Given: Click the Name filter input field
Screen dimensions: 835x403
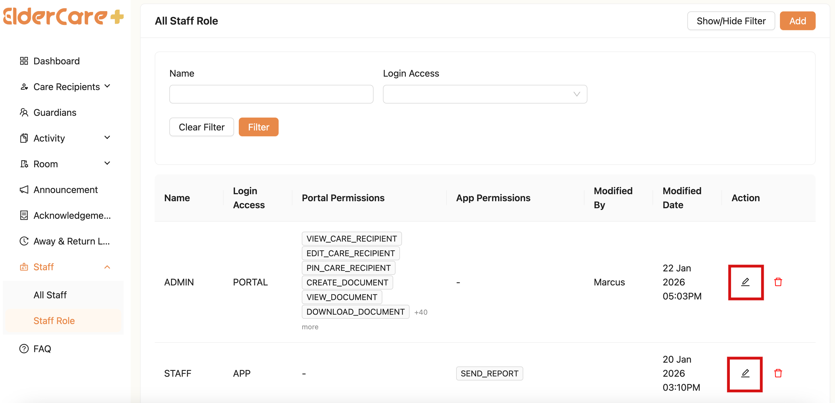Looking at the screenshot, I should (271, 94).
